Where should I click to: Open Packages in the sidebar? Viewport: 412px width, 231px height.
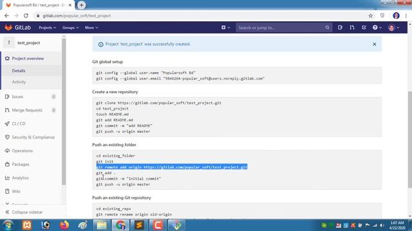click(21, 164)
